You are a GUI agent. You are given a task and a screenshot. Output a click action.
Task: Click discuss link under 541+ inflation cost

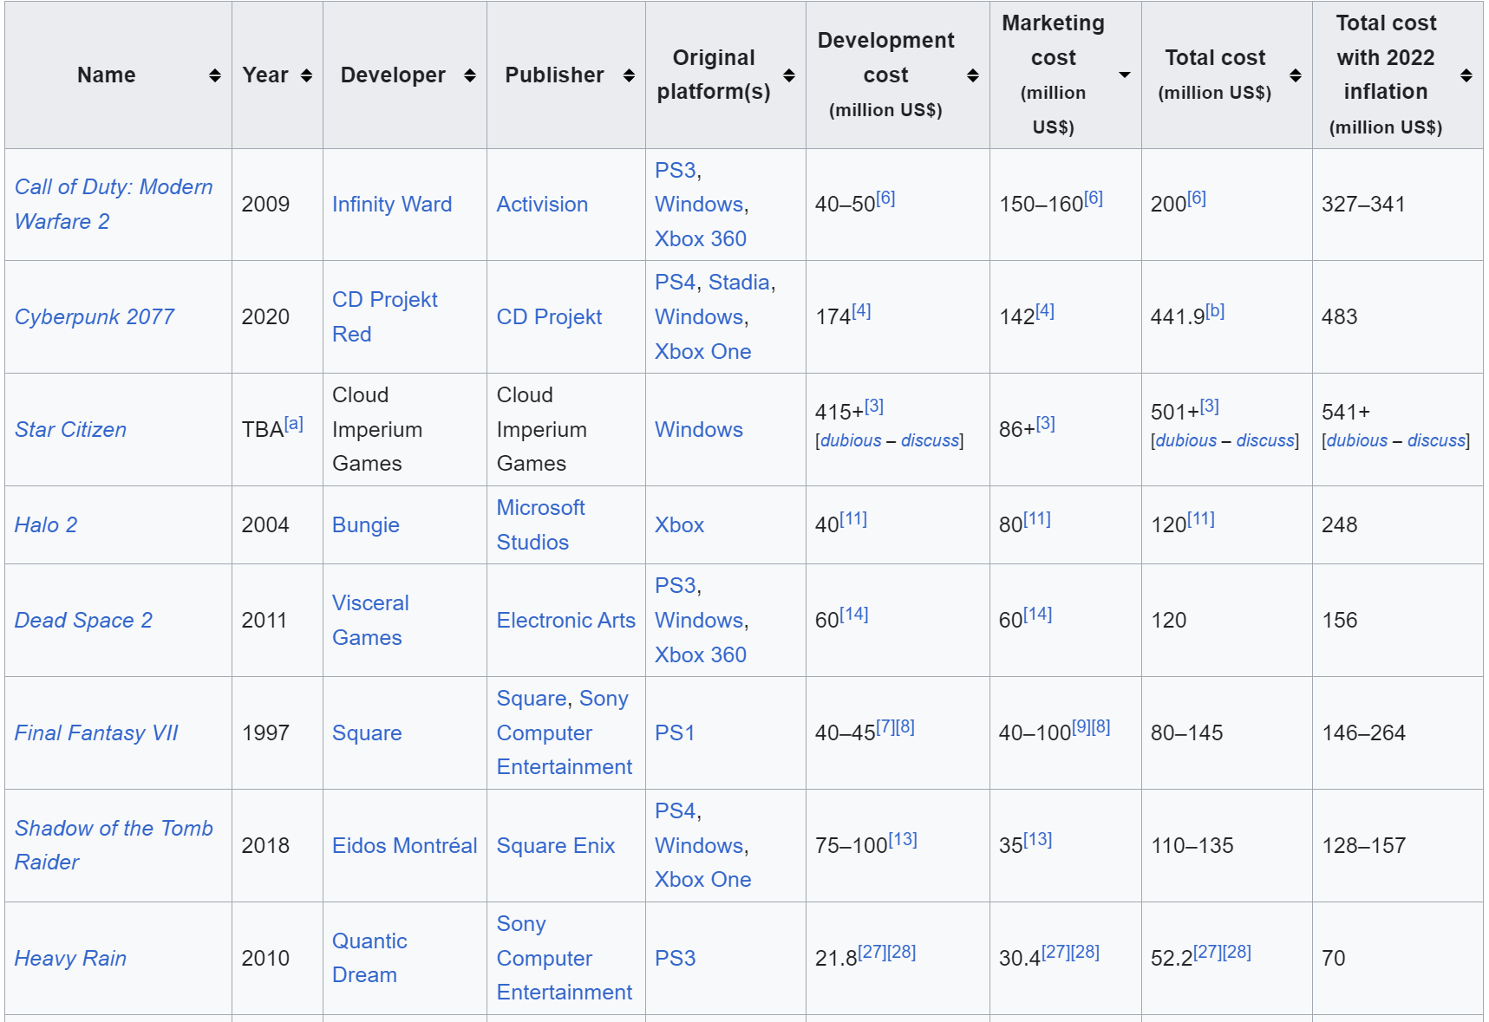point(1436,440)
